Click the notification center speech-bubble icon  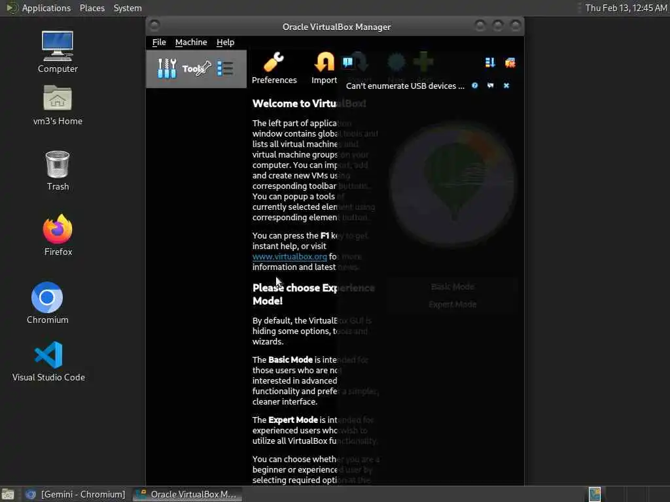348,63
